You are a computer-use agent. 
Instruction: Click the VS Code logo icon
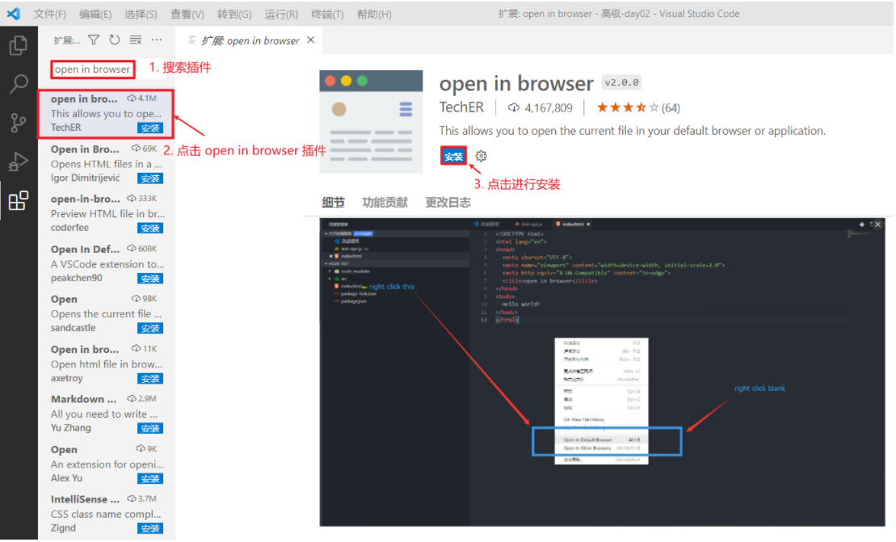coord(13,13)
